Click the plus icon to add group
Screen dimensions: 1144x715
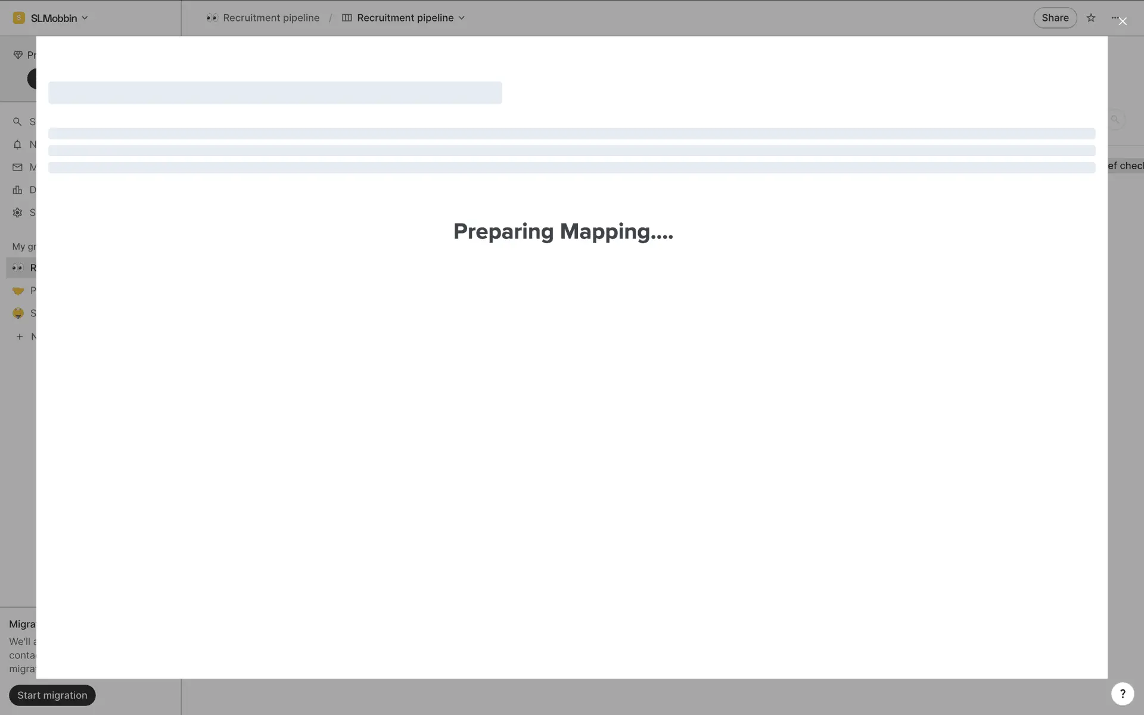coord(19,337)
